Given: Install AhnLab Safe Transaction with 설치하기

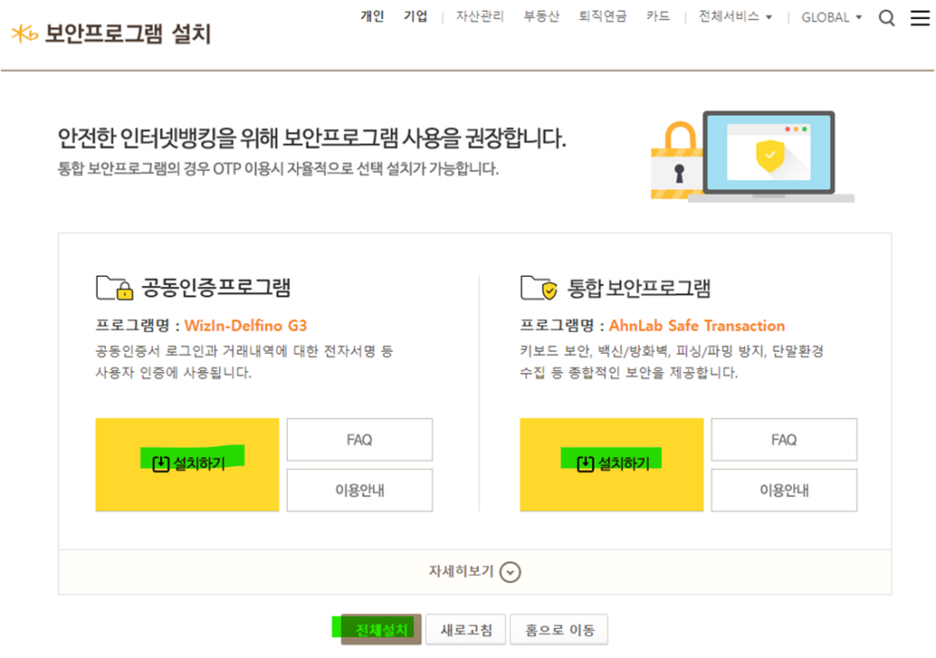Looking at the screenshot, I should pos(612,464).
